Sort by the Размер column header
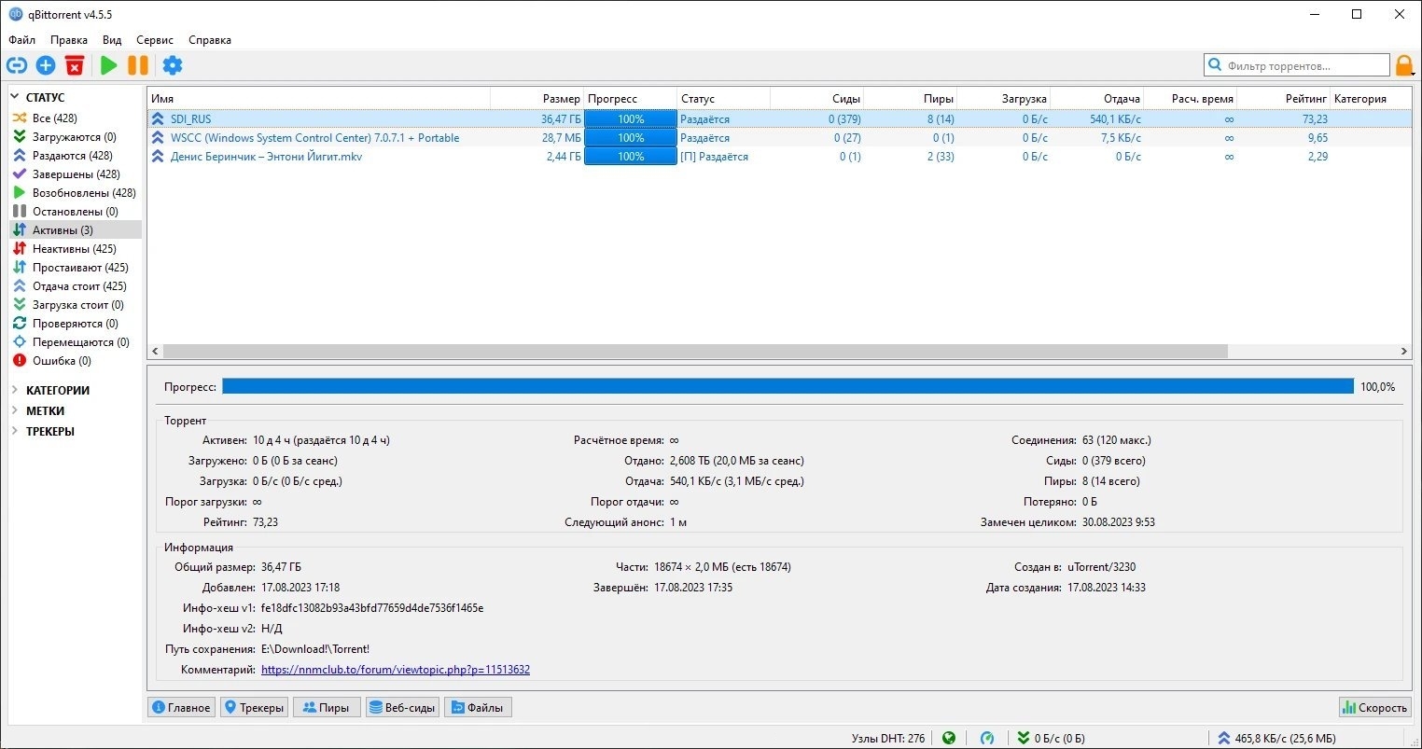1422x749 pixels. tap(537, 99)
